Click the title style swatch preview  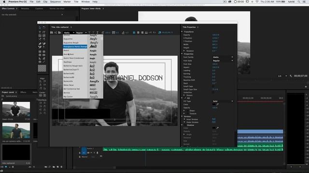42,68
